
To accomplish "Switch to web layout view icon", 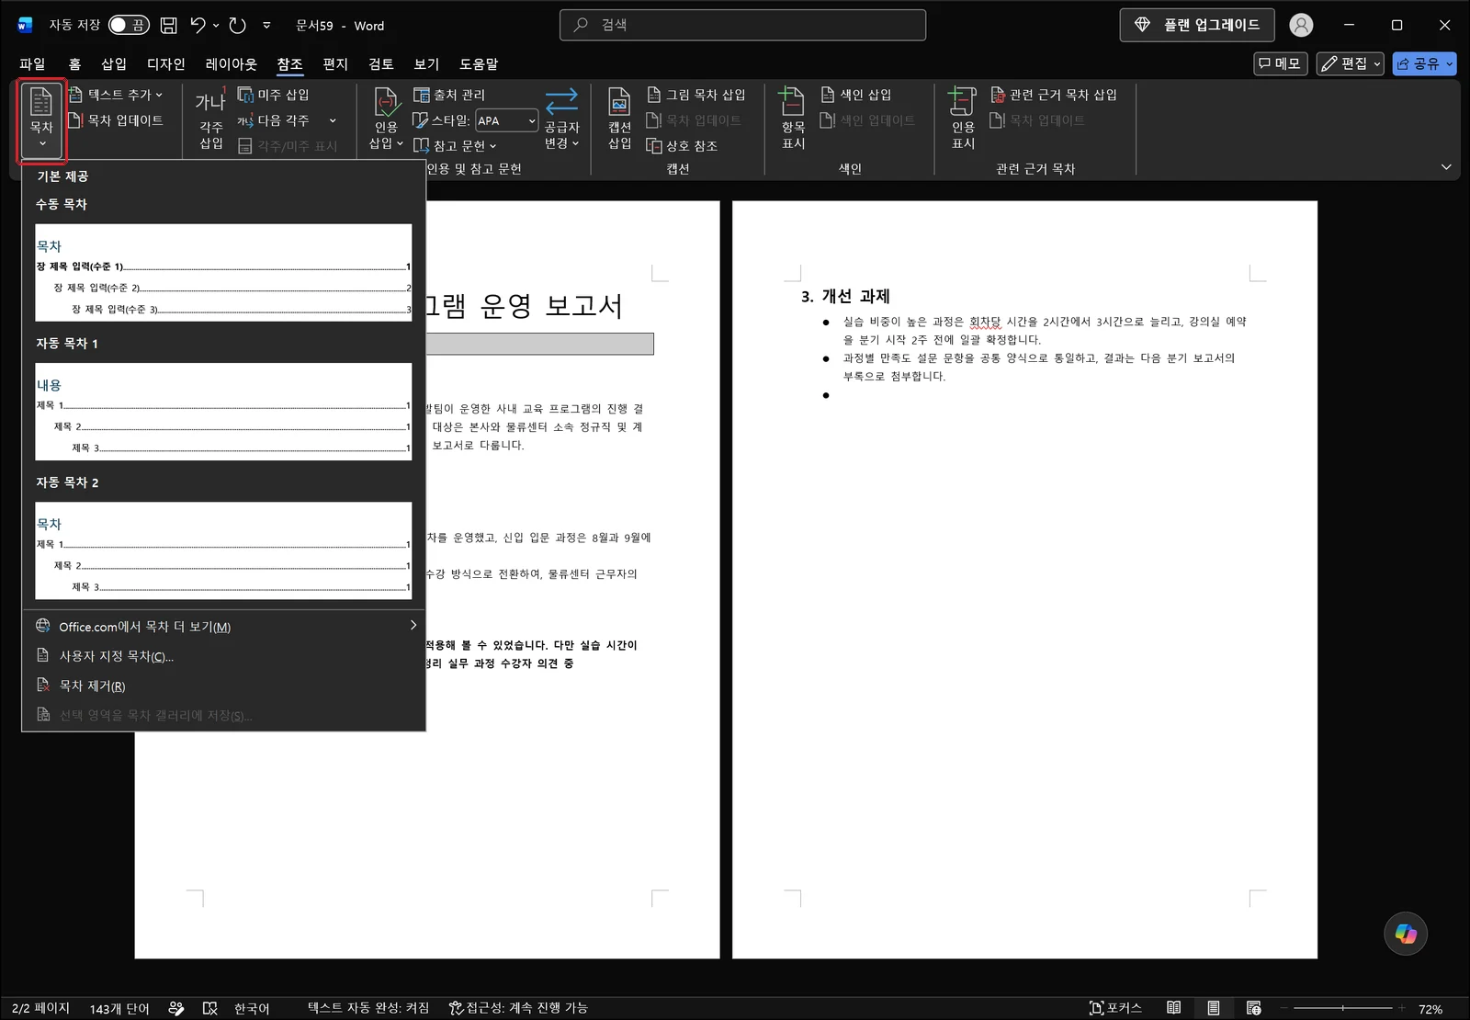I will click(1253, 1008).
